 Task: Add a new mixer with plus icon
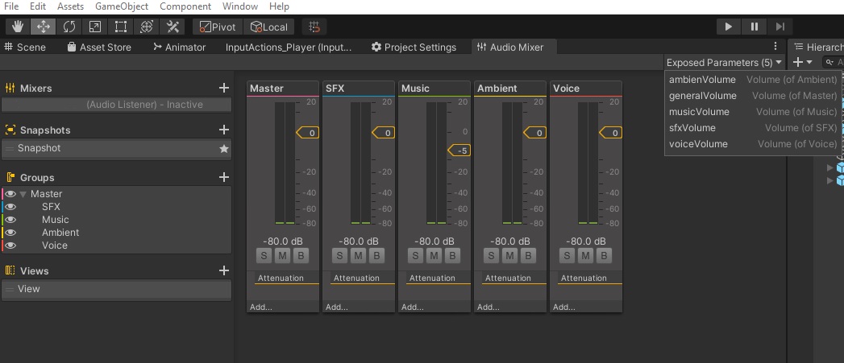pyautogui.click(x=224, y=88)
